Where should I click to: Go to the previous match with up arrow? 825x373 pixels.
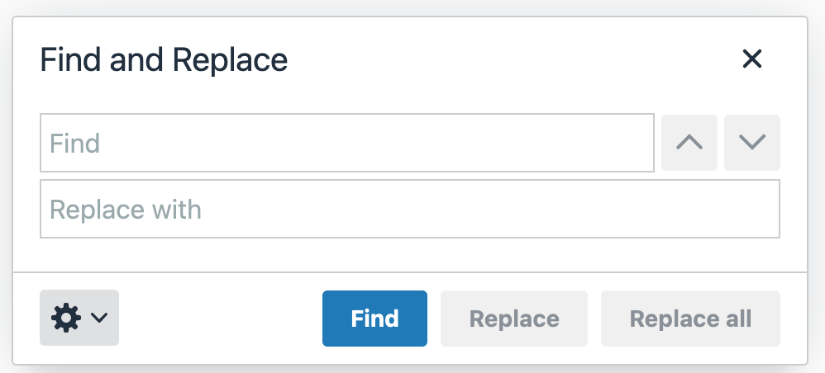(689, 143)
